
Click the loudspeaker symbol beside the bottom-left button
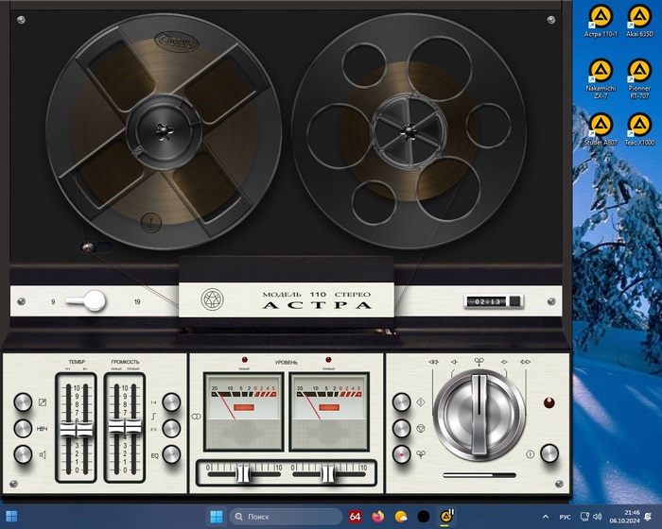[x=43, y=454]
